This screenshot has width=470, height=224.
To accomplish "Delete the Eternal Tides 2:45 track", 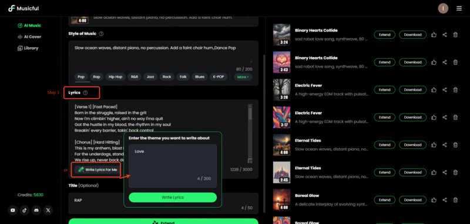I will point(455,172).
